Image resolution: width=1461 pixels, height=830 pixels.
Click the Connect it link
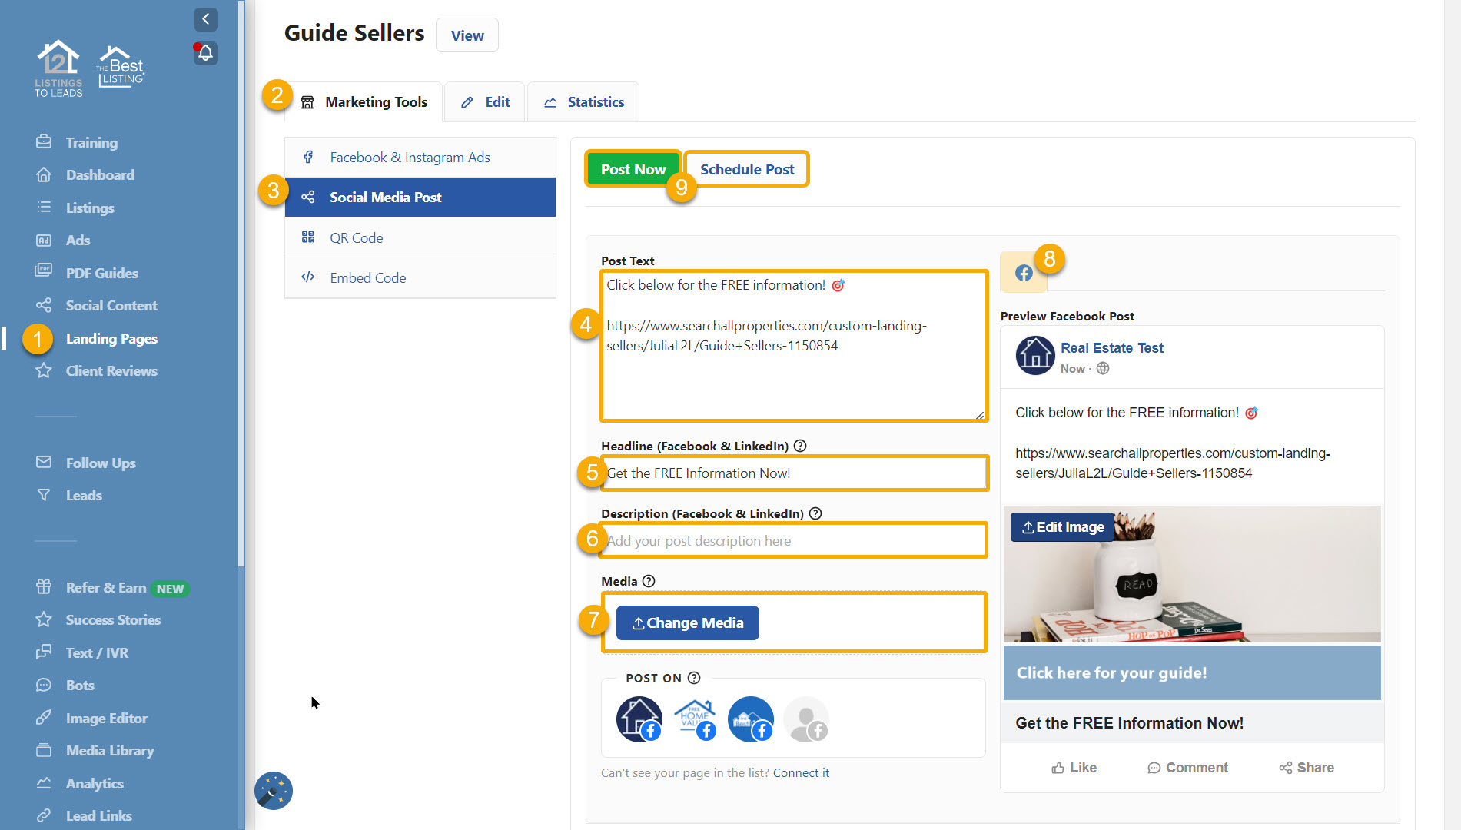(801, 772)
